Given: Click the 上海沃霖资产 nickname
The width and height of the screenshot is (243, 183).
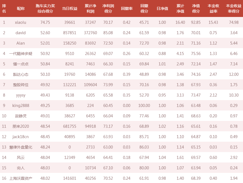Looking at the screenshot, I should pos(21,178).
